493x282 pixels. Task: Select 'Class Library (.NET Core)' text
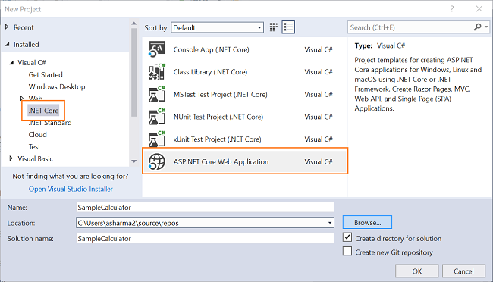210,72
